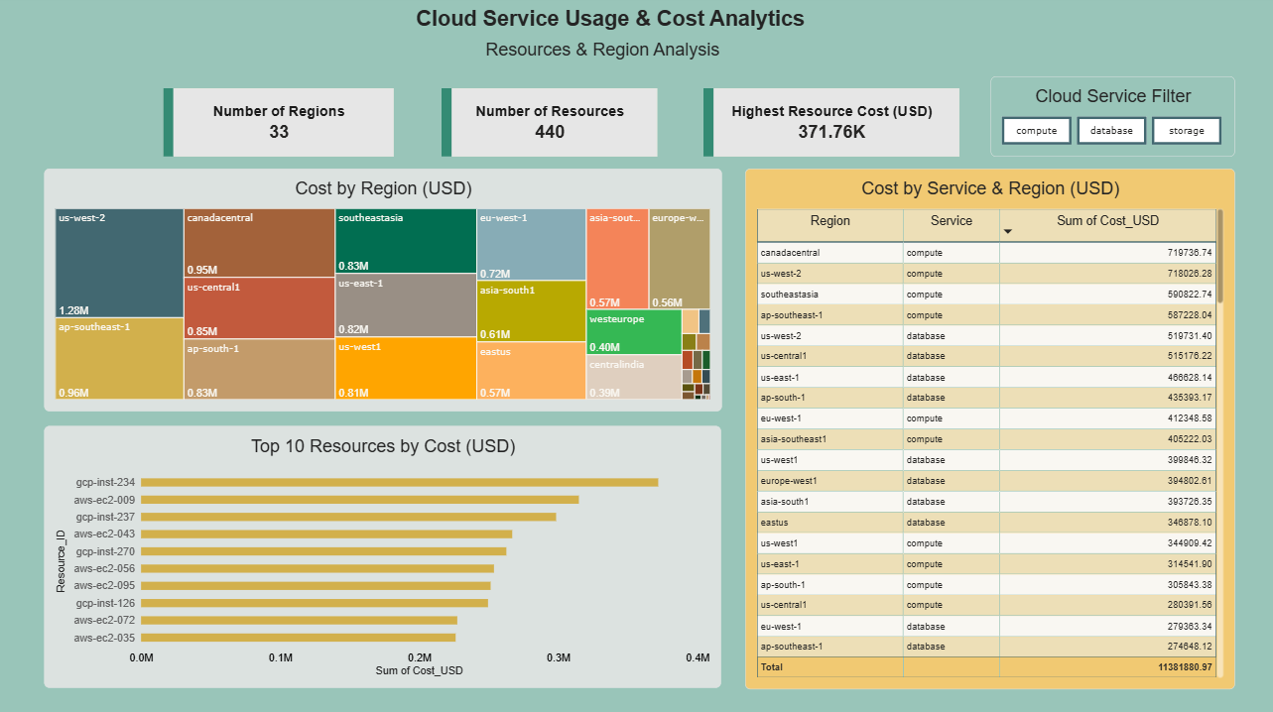Select us-central1 treemap tile
1273x712 pixels.
click(x=259, y=308)
